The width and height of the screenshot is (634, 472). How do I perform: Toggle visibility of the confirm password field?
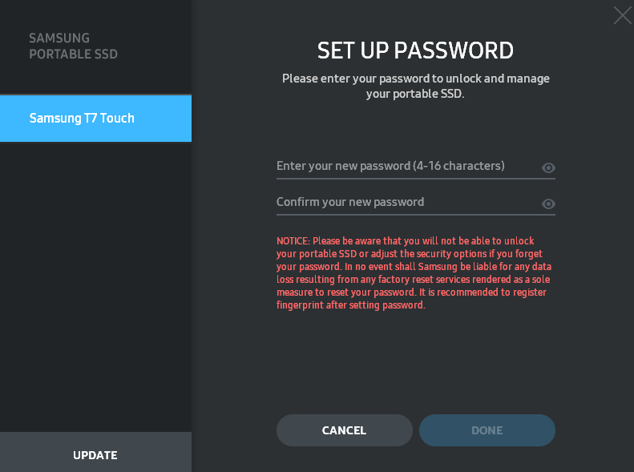click(x=548, y=204)
